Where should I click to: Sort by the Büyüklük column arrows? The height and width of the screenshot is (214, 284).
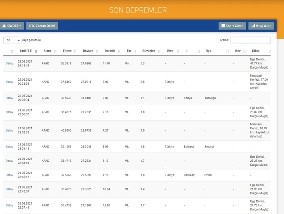coord(159,51)
